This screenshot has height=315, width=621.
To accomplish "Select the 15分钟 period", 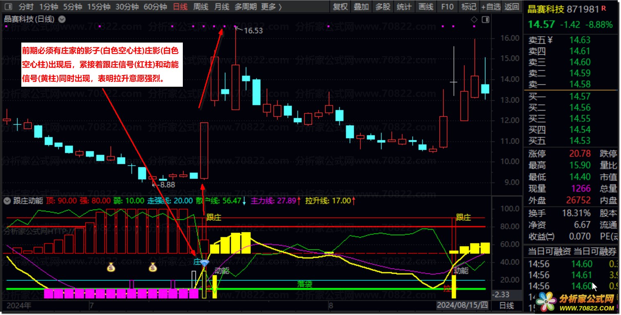I will click(99, 7).
